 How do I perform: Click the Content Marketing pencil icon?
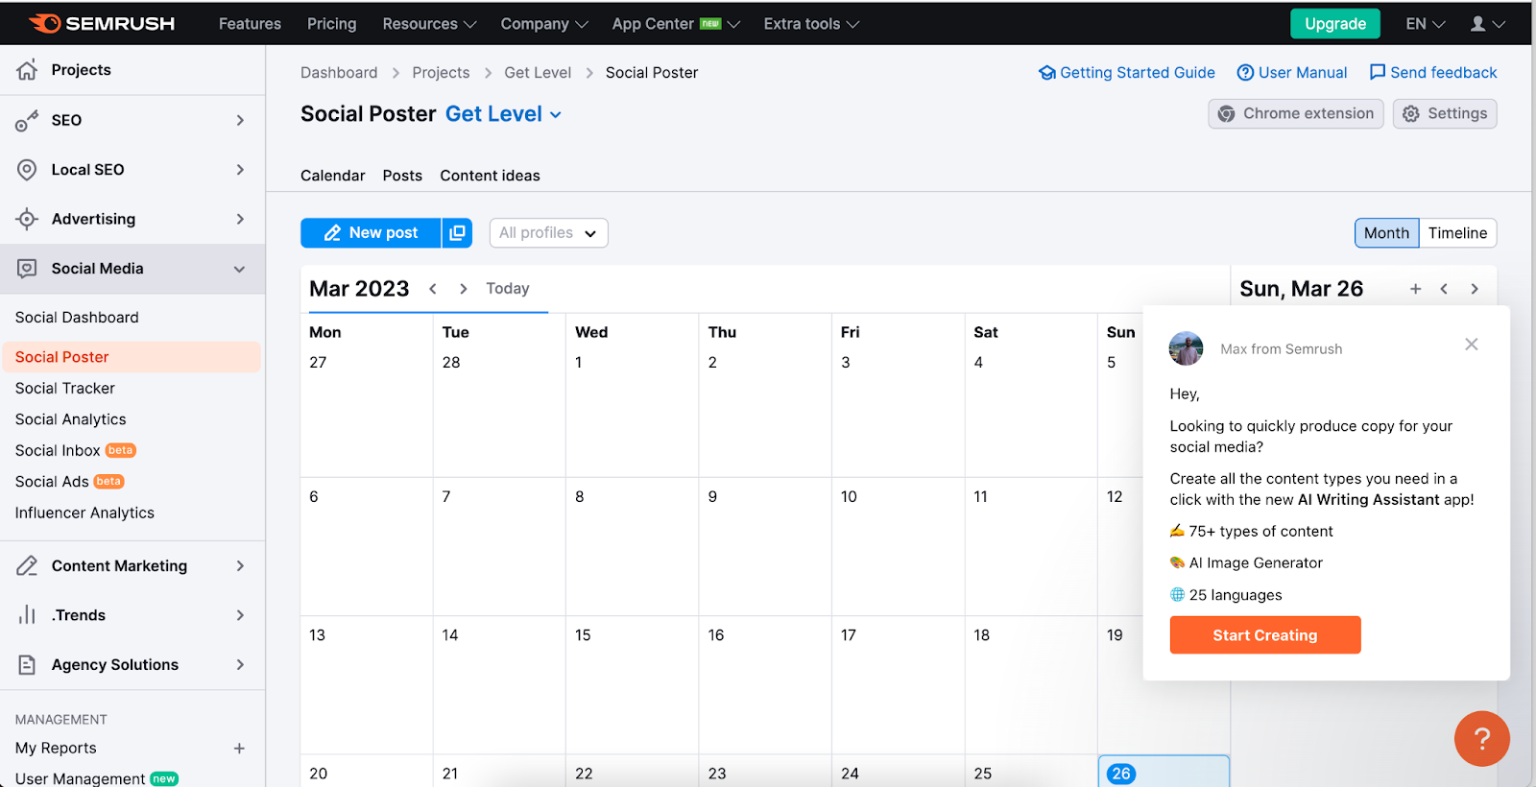click(27, 565)
